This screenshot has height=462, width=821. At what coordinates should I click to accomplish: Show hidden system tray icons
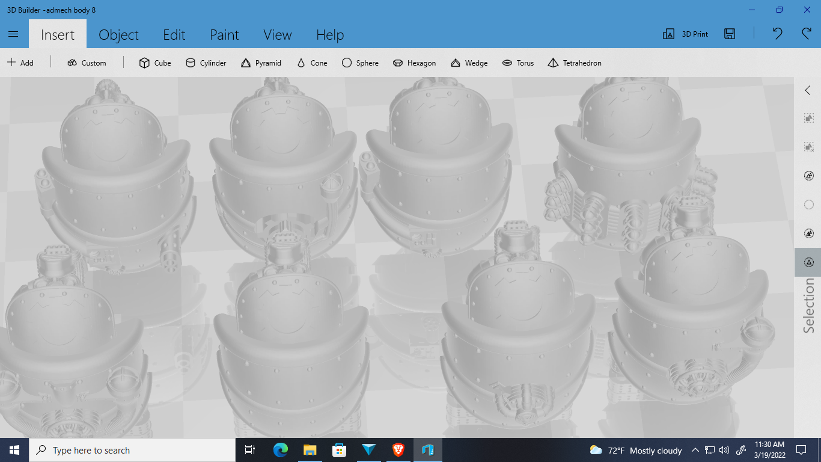click(x=695, y=450)
